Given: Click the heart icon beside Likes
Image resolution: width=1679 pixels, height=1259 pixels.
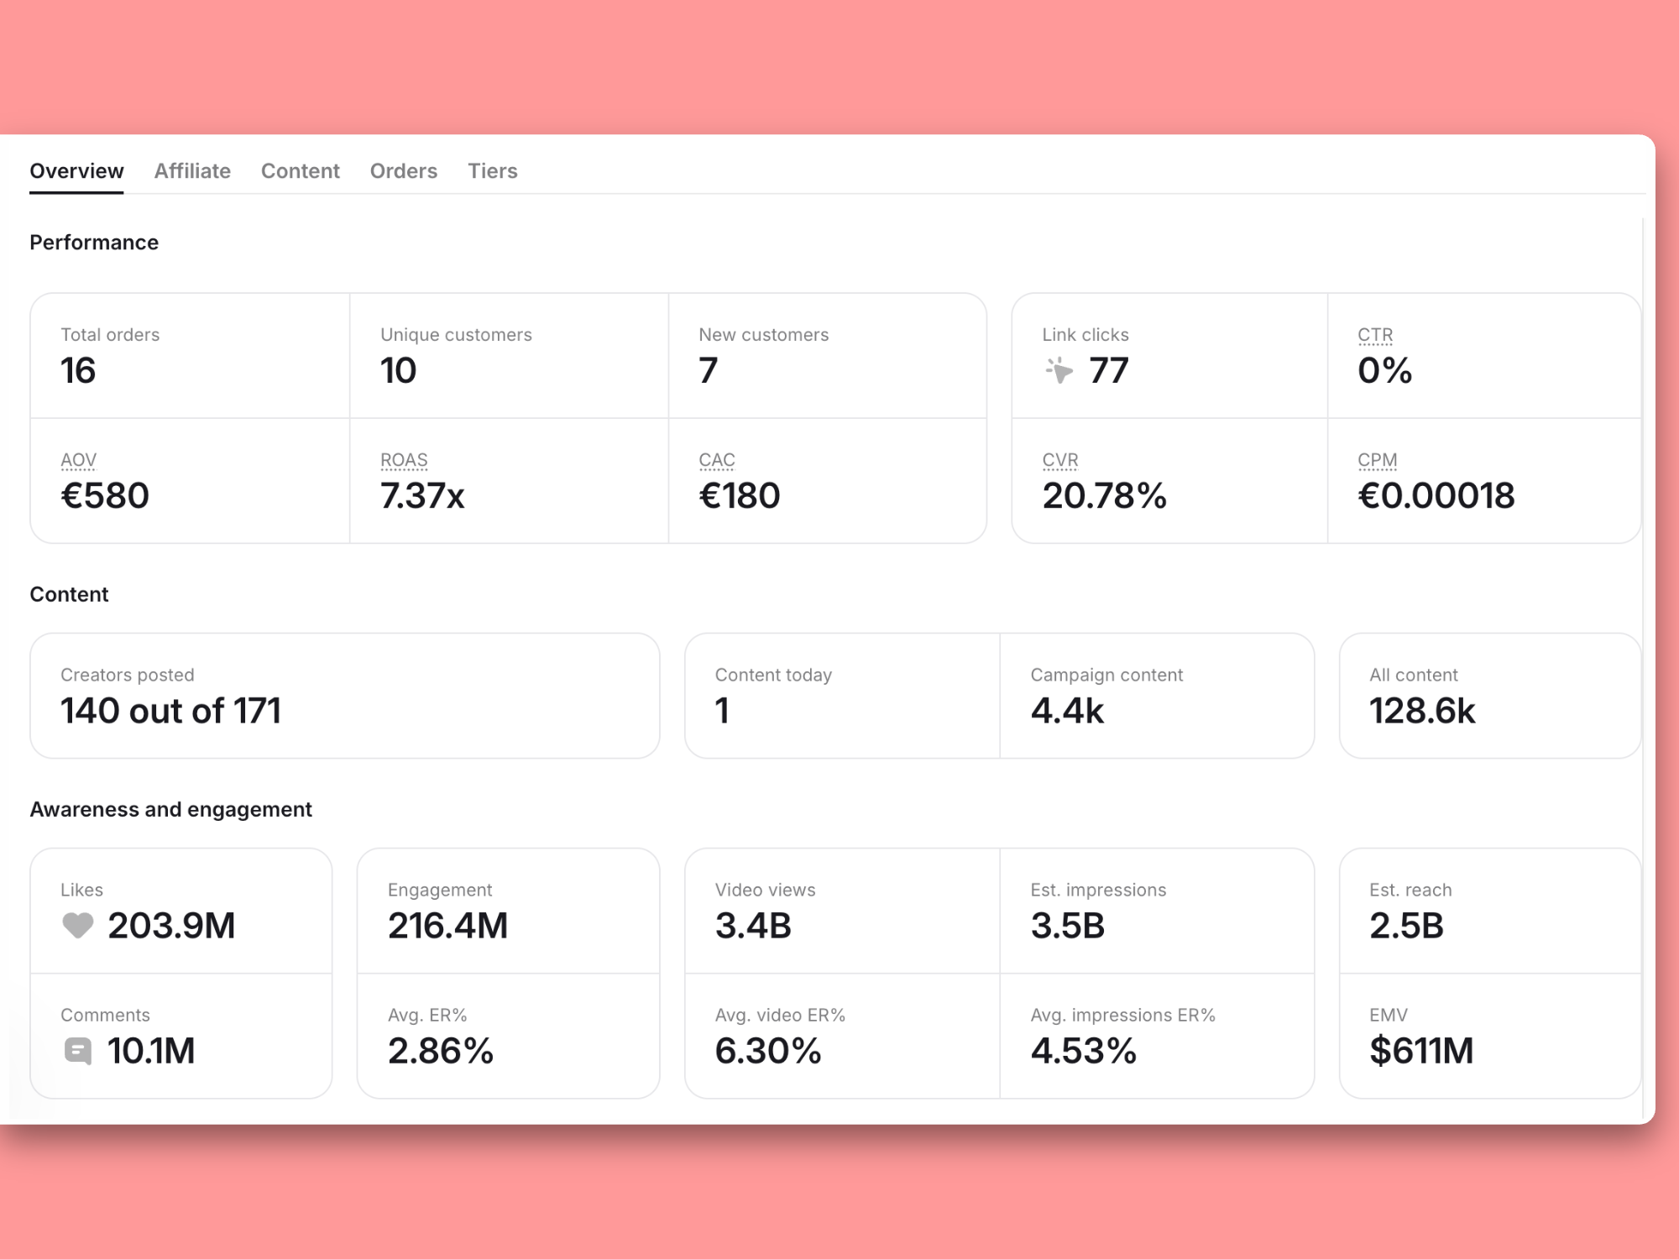Looking at the screenshot, I should point(77,925).
